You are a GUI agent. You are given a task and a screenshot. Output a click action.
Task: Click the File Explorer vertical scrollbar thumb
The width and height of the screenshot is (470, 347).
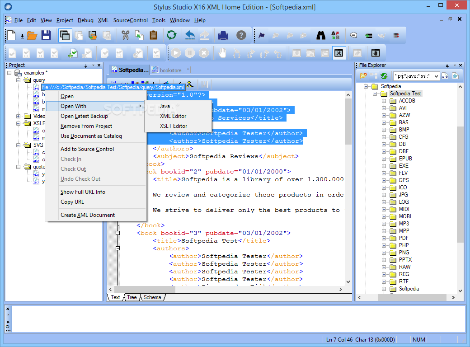(x=460, y=184)
